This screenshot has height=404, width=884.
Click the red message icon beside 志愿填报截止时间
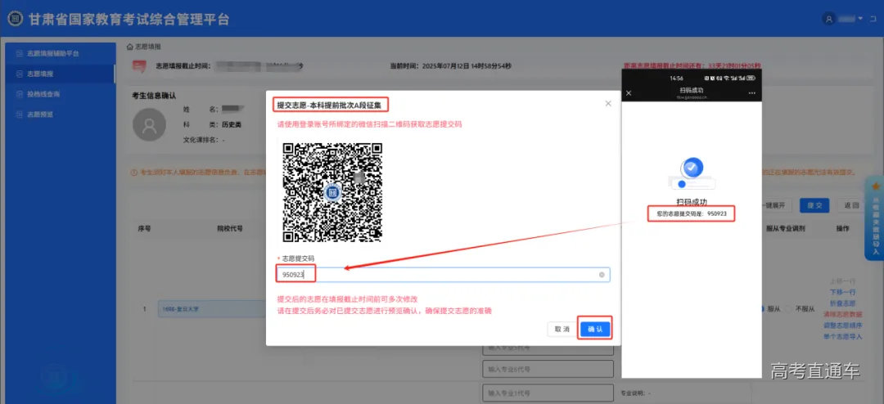point(139,66)
